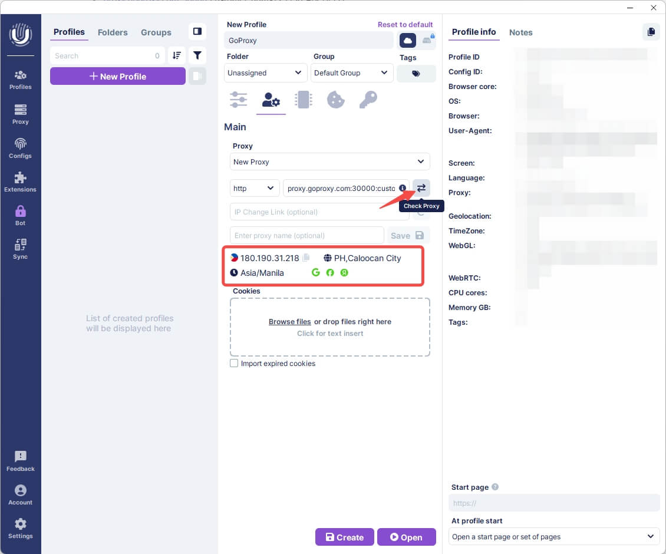Open the hardware chip settings icon

click(x=303, y=100)
